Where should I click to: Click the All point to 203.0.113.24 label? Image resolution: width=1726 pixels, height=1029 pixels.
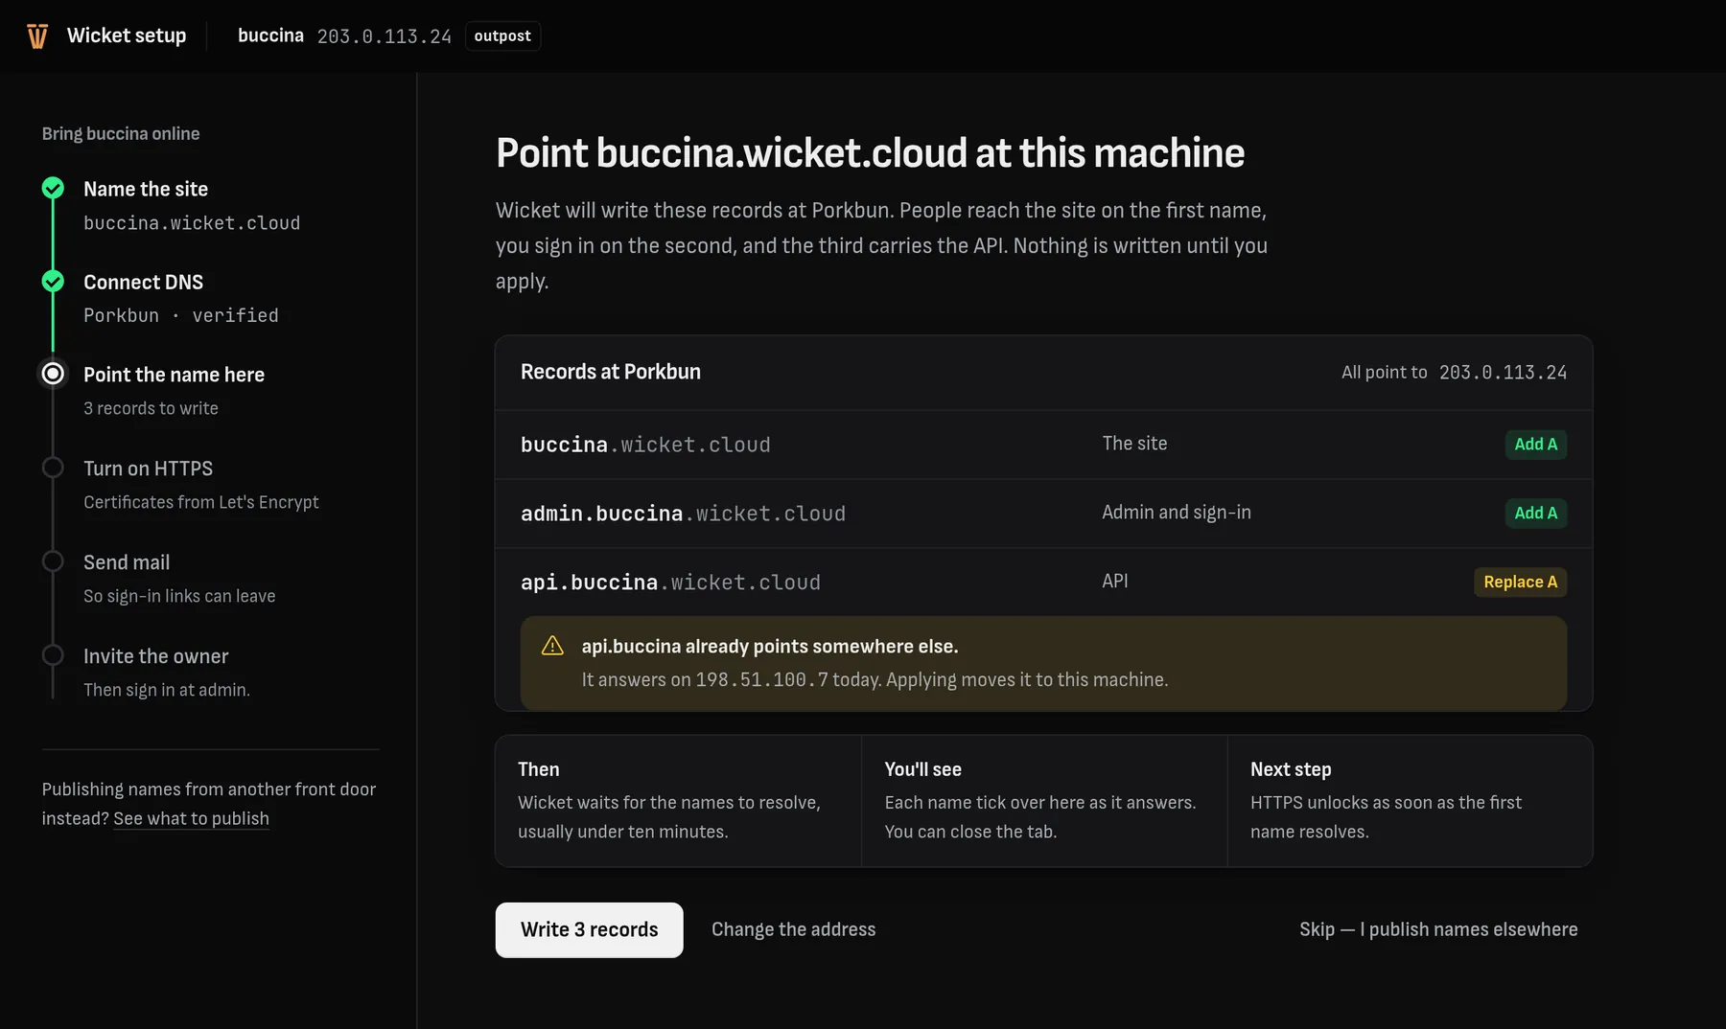click(x=1454, y=372)
